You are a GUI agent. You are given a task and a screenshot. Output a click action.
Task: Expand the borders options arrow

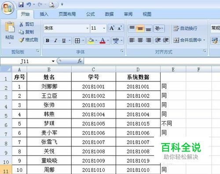coord(83,41)
